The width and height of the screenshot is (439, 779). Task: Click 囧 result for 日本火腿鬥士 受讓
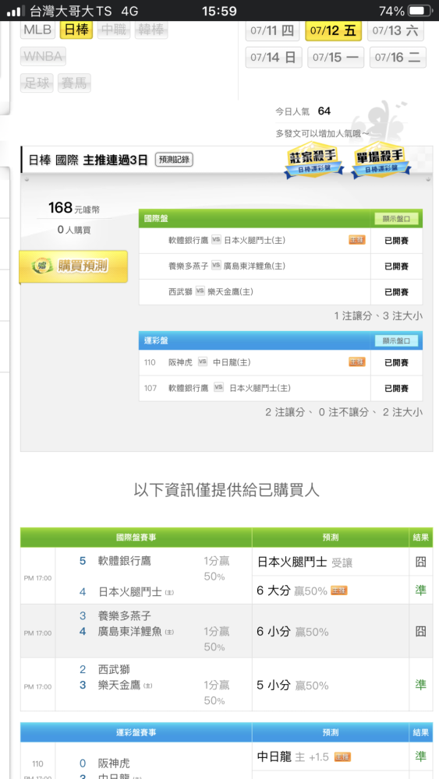[420, 562]
